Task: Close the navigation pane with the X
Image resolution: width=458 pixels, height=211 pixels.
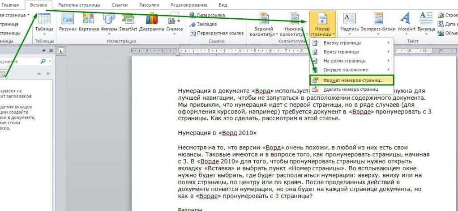Action: (x=51, y=51)
